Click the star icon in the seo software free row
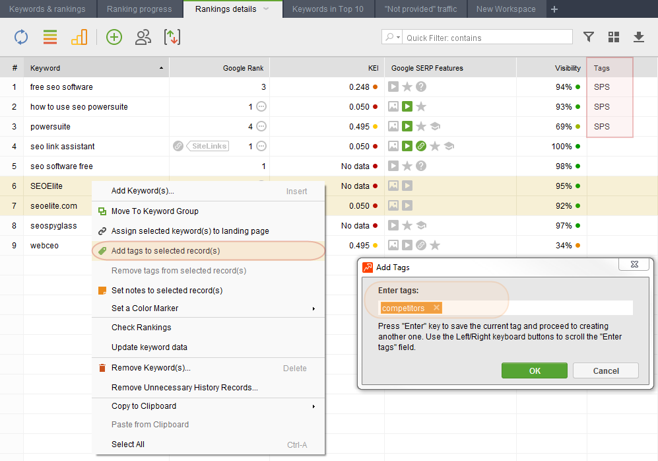This screenshot has width=658, height=461. (407, 166)
